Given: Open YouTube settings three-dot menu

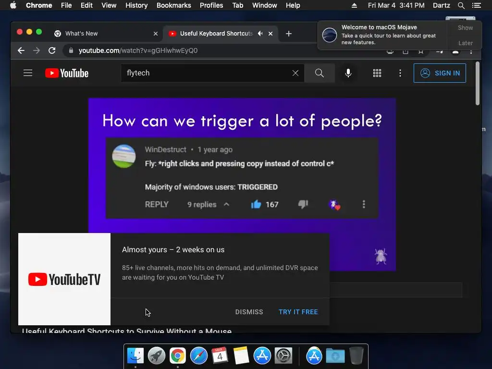Looking at the screenshot, I should (400, 73).
